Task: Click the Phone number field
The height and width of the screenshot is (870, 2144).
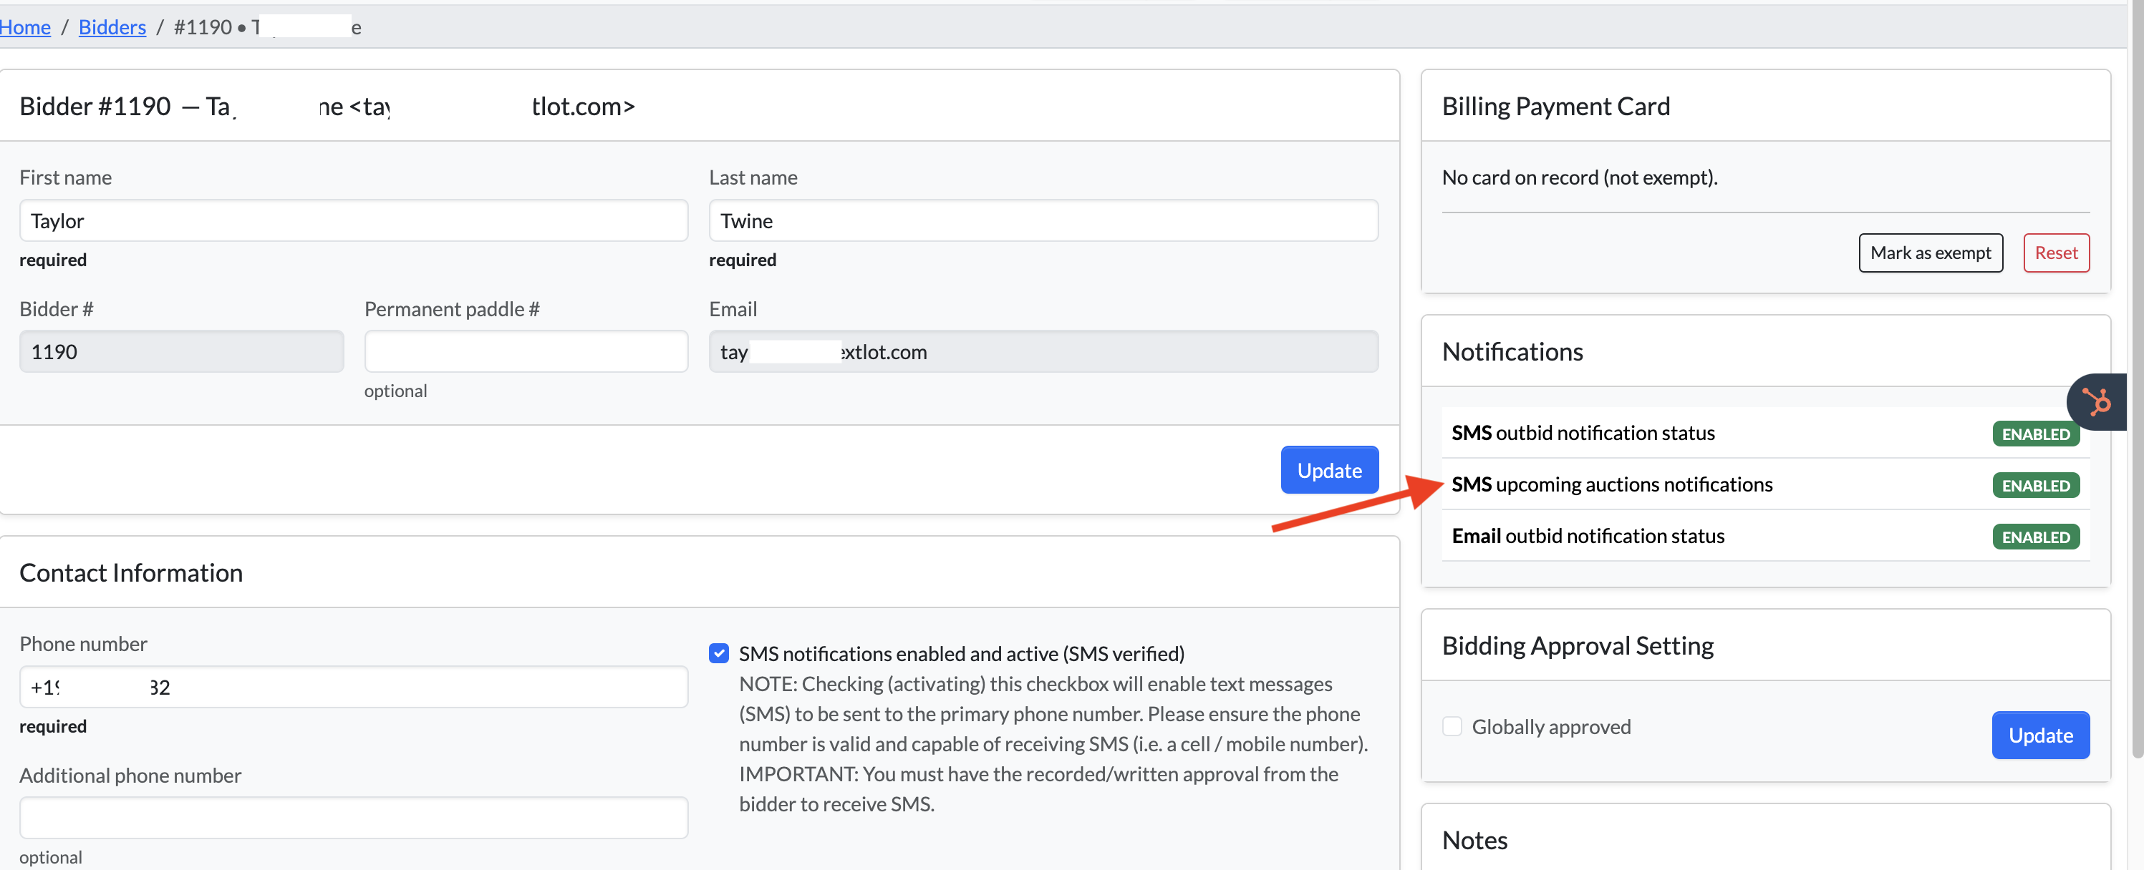Action: [353, 687]
